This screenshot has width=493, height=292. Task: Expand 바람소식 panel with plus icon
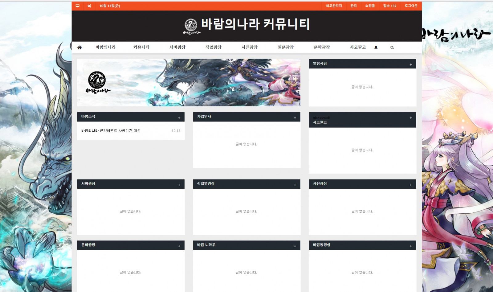[179, 118]
